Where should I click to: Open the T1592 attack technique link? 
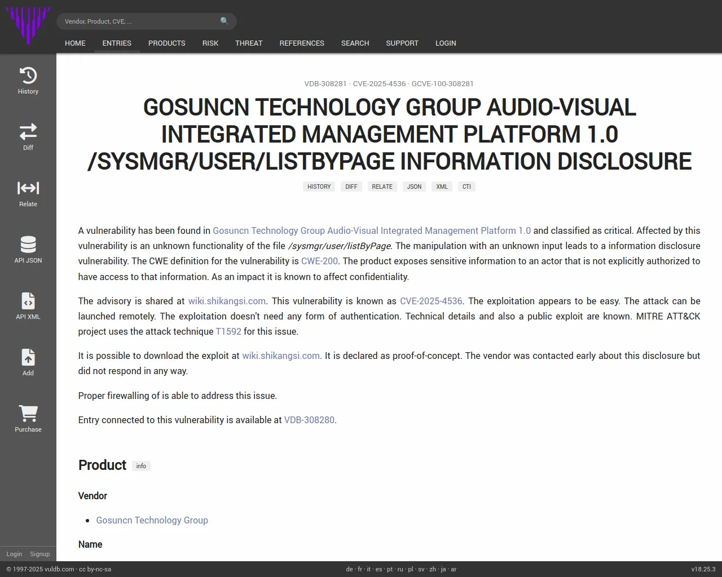point(228,331)
